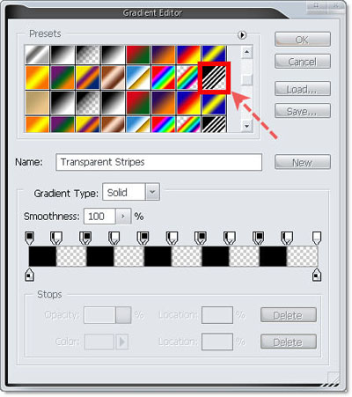This screenshot has width=352, height=397.
Task: Select opacity stop starting the second black stripe
Action: [85, 238]
